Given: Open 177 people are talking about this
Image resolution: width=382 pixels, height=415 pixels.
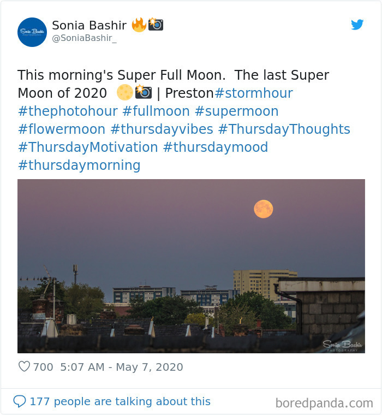Looking at the screenshot, I should tap(120, 401).
